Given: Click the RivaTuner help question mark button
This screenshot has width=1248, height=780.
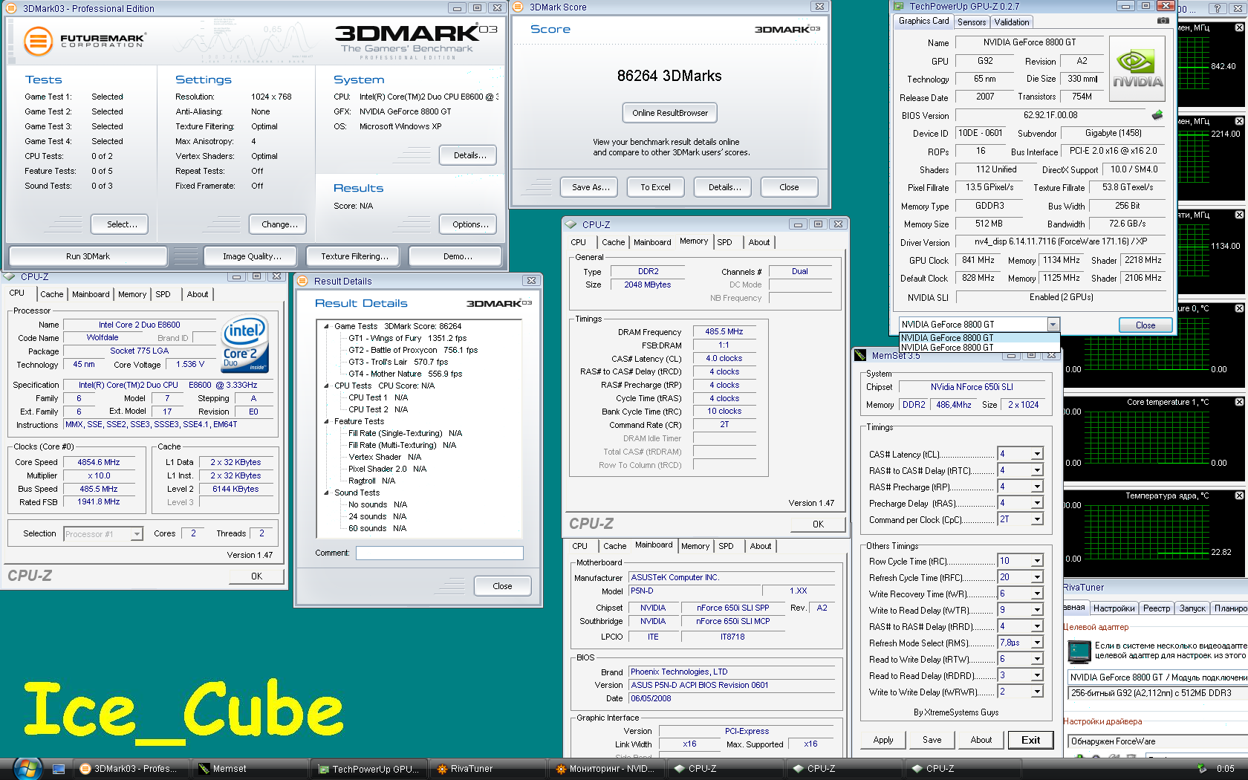Looking at the screenshot, I should (x=1217, y=8).
